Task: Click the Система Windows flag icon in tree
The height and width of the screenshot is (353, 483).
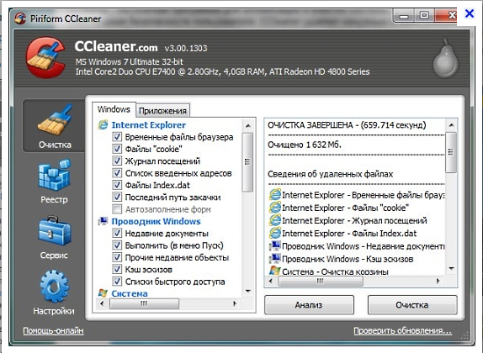Action: [103, 293]
